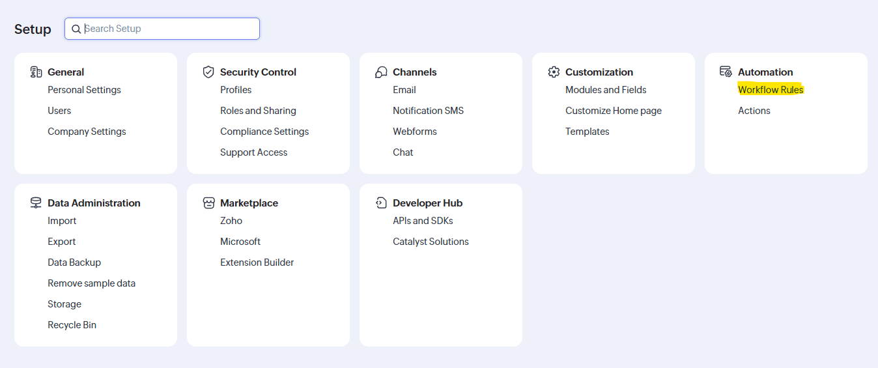The height and width of the screenshot is (368, 878).
Task: Focus the Search Setup input field
Action: point(169,29)
